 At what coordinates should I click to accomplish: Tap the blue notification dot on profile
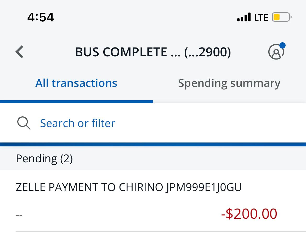(x=282, y=45)
